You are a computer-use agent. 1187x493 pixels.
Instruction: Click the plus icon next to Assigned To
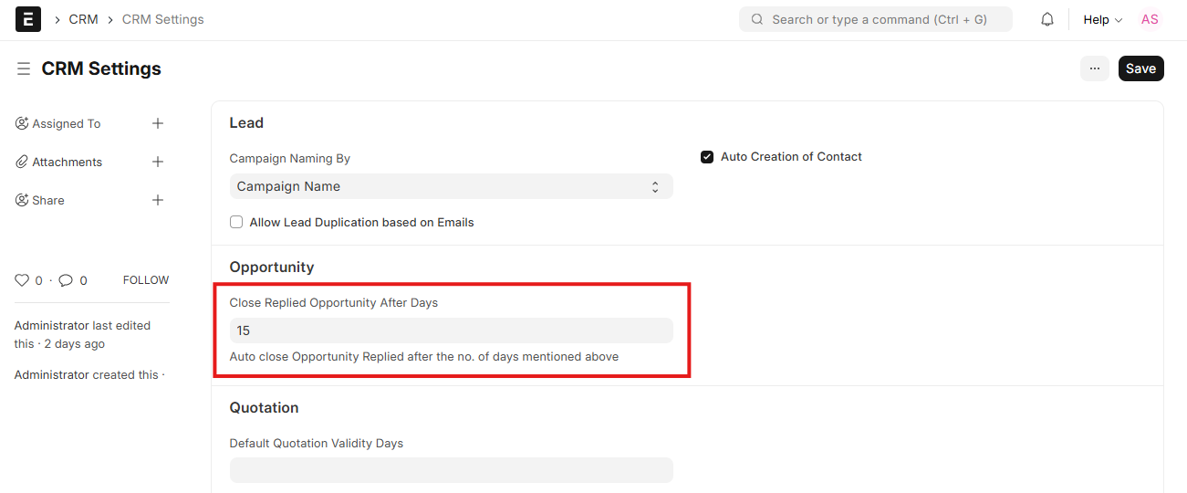pyautogui.click(x=158, y=123)
